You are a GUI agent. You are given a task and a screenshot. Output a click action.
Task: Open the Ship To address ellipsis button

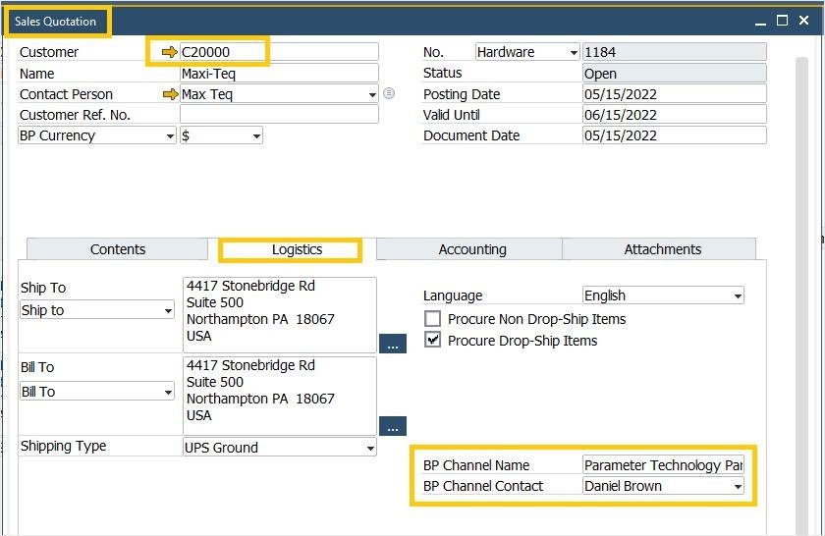tap(392, 345)
